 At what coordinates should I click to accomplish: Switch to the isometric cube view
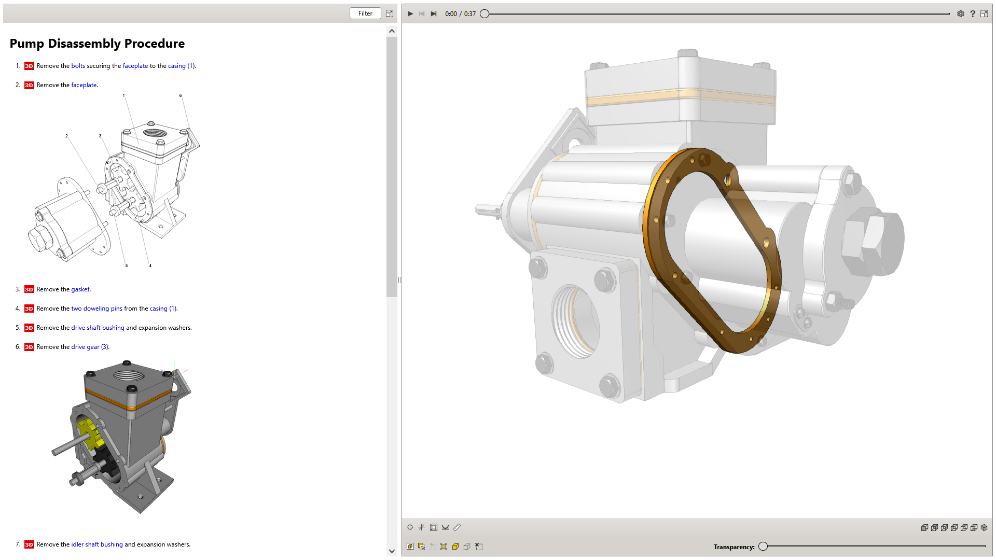(984, 527)
